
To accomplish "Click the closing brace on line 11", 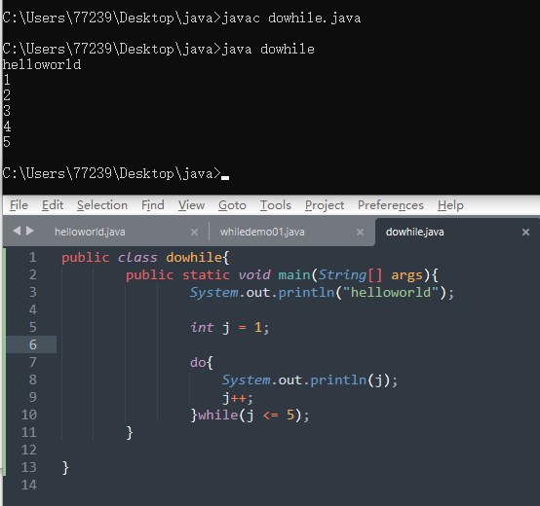I will click(x=130, y=433).
